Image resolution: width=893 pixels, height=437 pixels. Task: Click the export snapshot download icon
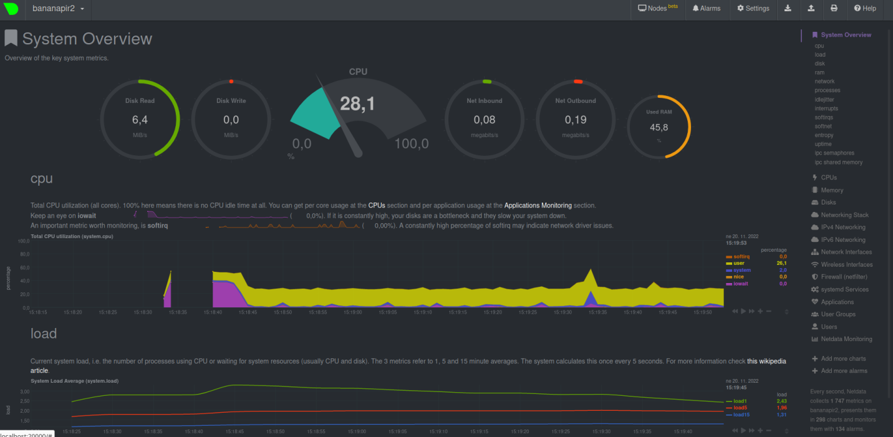coord(788,9)
